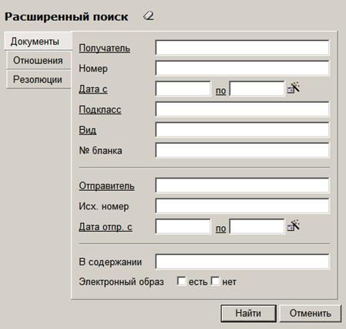
Task: Focus the № бланка input field
Action: (242, 150)
